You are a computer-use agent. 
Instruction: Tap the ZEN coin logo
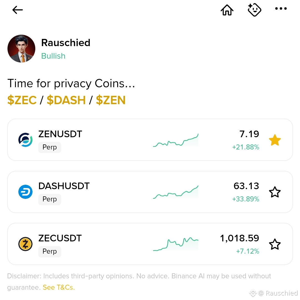coord(25,140)
